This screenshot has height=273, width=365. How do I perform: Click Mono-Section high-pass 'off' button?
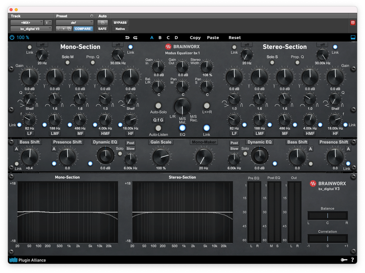tap(42, 45)
